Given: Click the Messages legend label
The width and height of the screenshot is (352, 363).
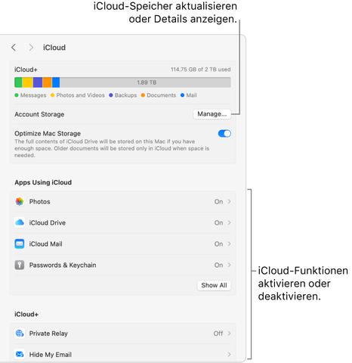Looking at the screenshot, I should click(33, 95).
